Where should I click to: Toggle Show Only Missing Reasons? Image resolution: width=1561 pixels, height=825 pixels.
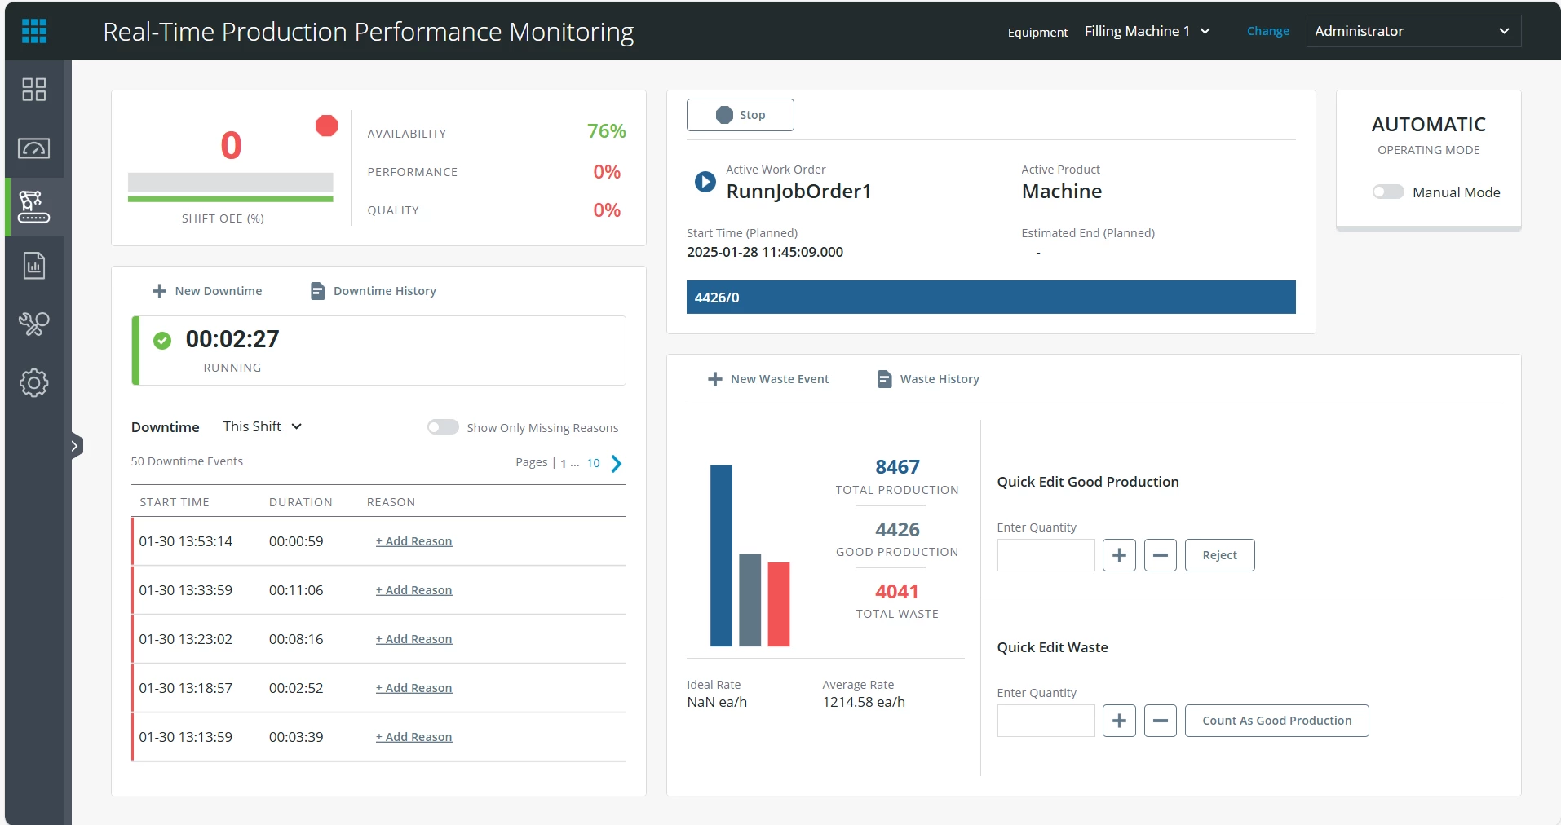pyautogui.click(x=443, y=427)
